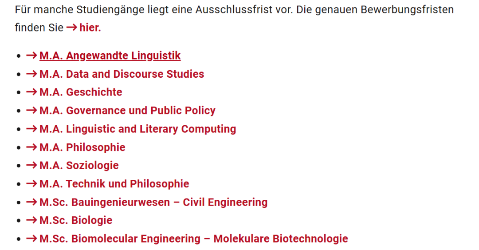Select arrow icon preceding M.Sc. Biologie
Screen dimensions: 479x250
[31, 221]
